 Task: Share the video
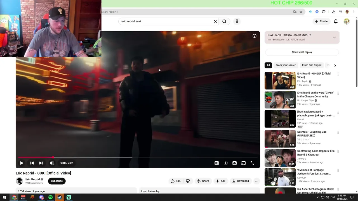tap(203, 181)
